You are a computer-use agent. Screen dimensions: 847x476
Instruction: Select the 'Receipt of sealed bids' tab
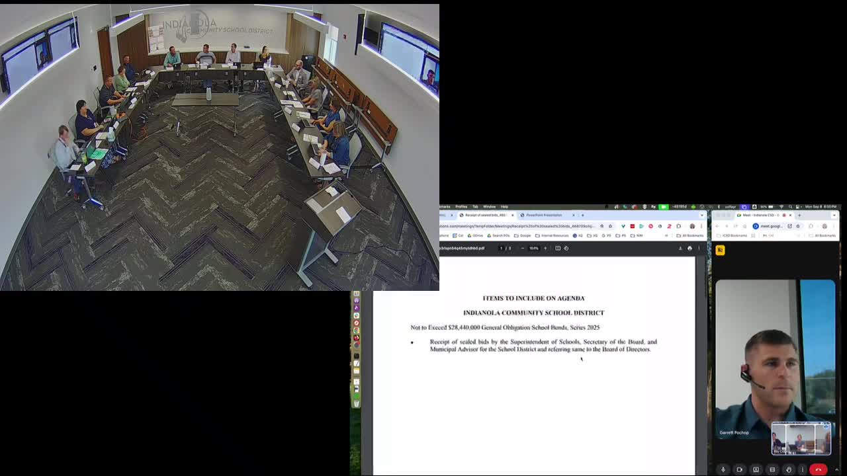[485, 215]
